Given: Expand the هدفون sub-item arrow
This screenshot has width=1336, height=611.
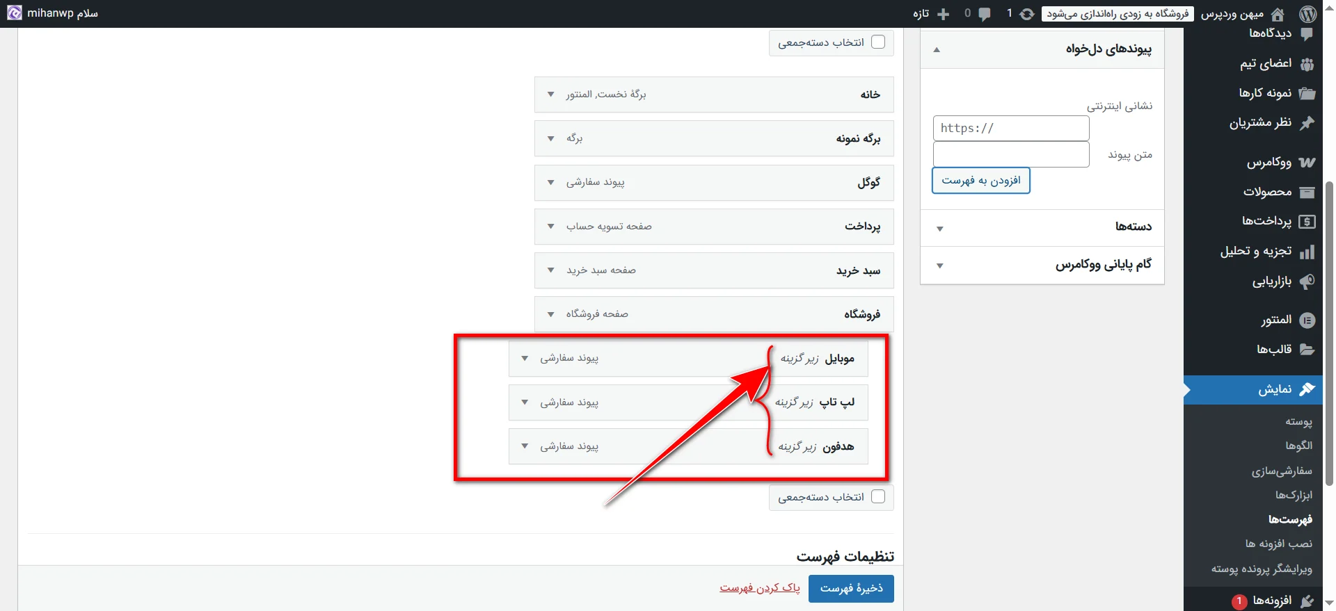Looking at the screenshot, I should coord(525,446).
